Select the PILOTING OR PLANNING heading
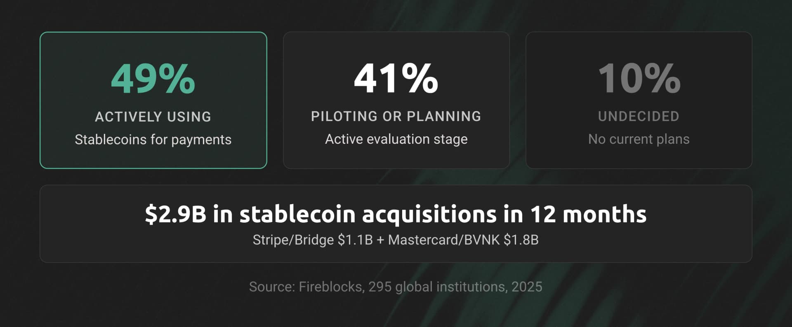This screenshot has height=327, width=792. point(396,117)
